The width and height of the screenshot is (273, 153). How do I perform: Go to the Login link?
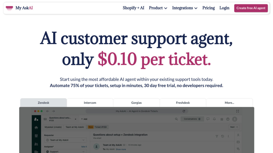pyautogui.click(x=224, y=8)
